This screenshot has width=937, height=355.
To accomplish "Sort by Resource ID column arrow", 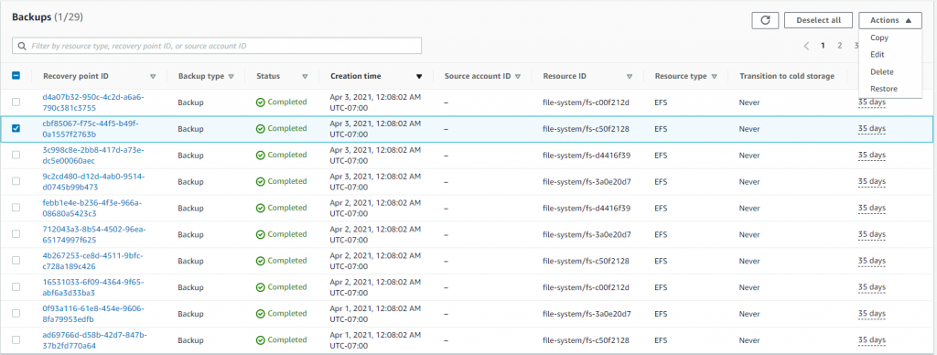I will point(630,77).
